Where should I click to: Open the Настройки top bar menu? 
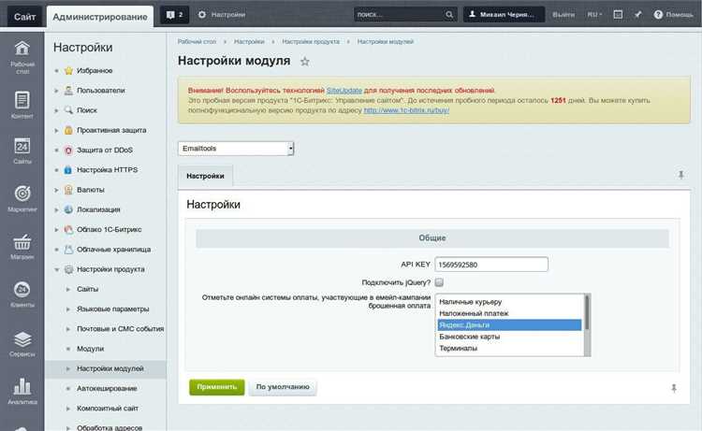tap(222, 15)
